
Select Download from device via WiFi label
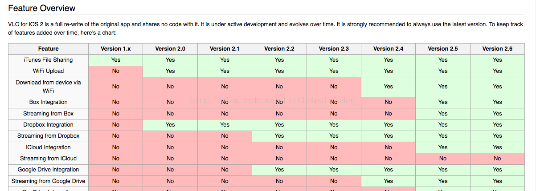click(x=48, y=86)
